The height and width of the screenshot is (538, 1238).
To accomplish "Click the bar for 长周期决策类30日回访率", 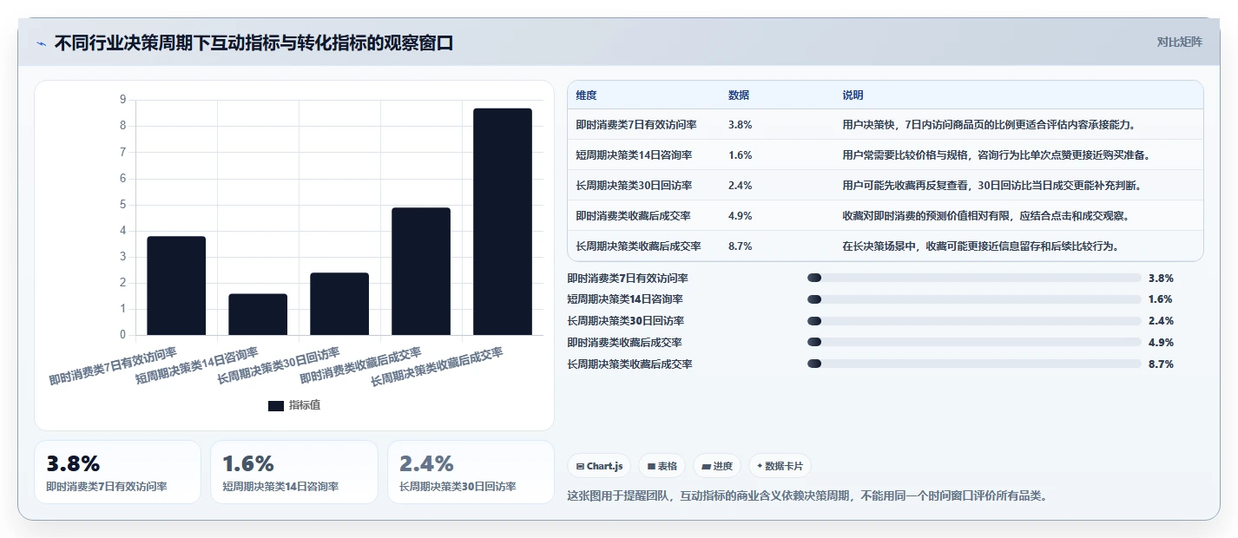I will pos(339,304).
